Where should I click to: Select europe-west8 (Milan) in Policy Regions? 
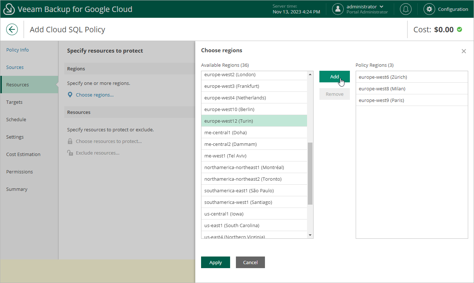pyautogui.click(x=382, y=89)
